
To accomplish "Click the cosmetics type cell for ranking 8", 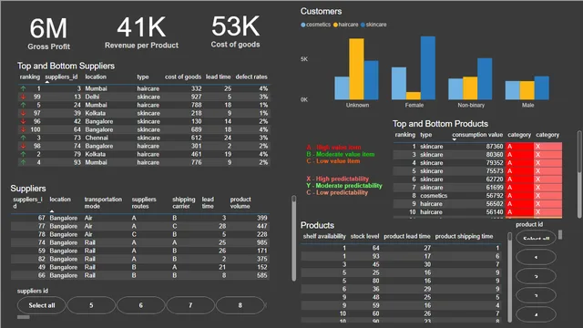I will [x=434, y=196].
